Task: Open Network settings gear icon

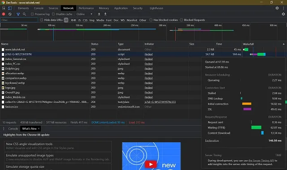Action: 283,14
